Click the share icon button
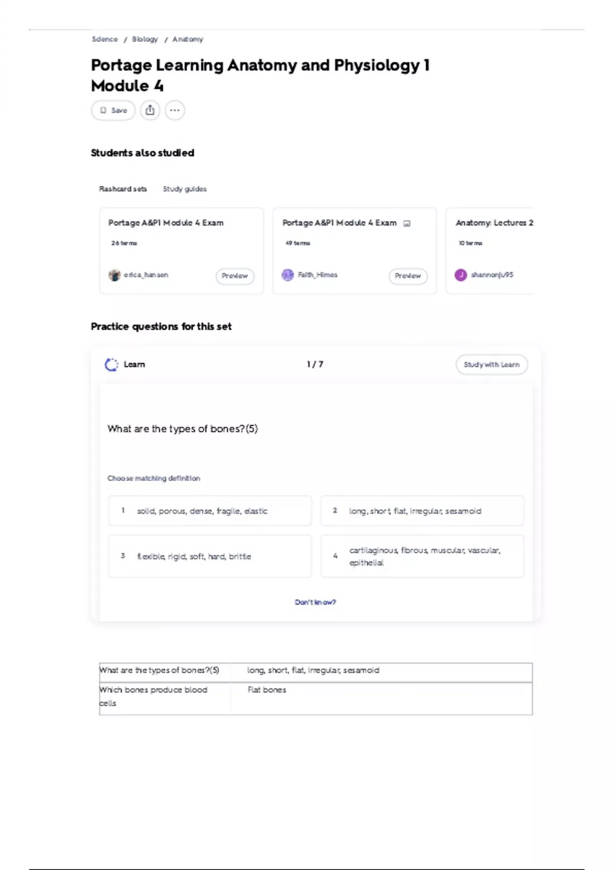Screen dimensions: 614x870 [x=150, y=110]
